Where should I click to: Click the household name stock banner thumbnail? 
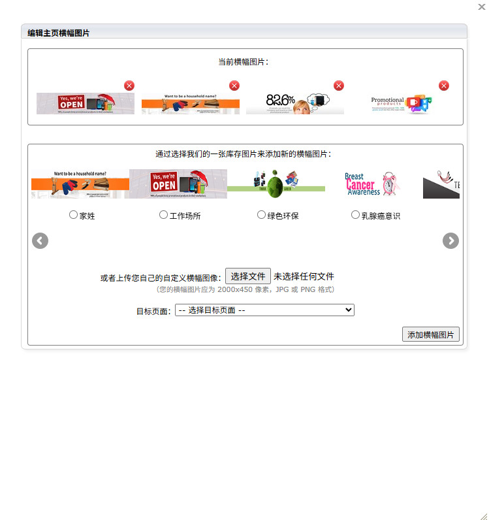pyautogui.click(x=80, y=184)
